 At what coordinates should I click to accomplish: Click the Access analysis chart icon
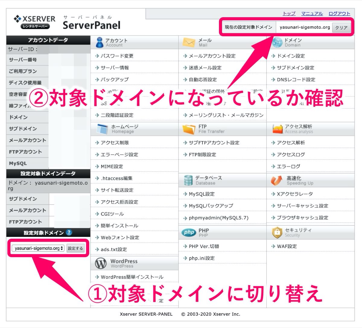(277, 129)
